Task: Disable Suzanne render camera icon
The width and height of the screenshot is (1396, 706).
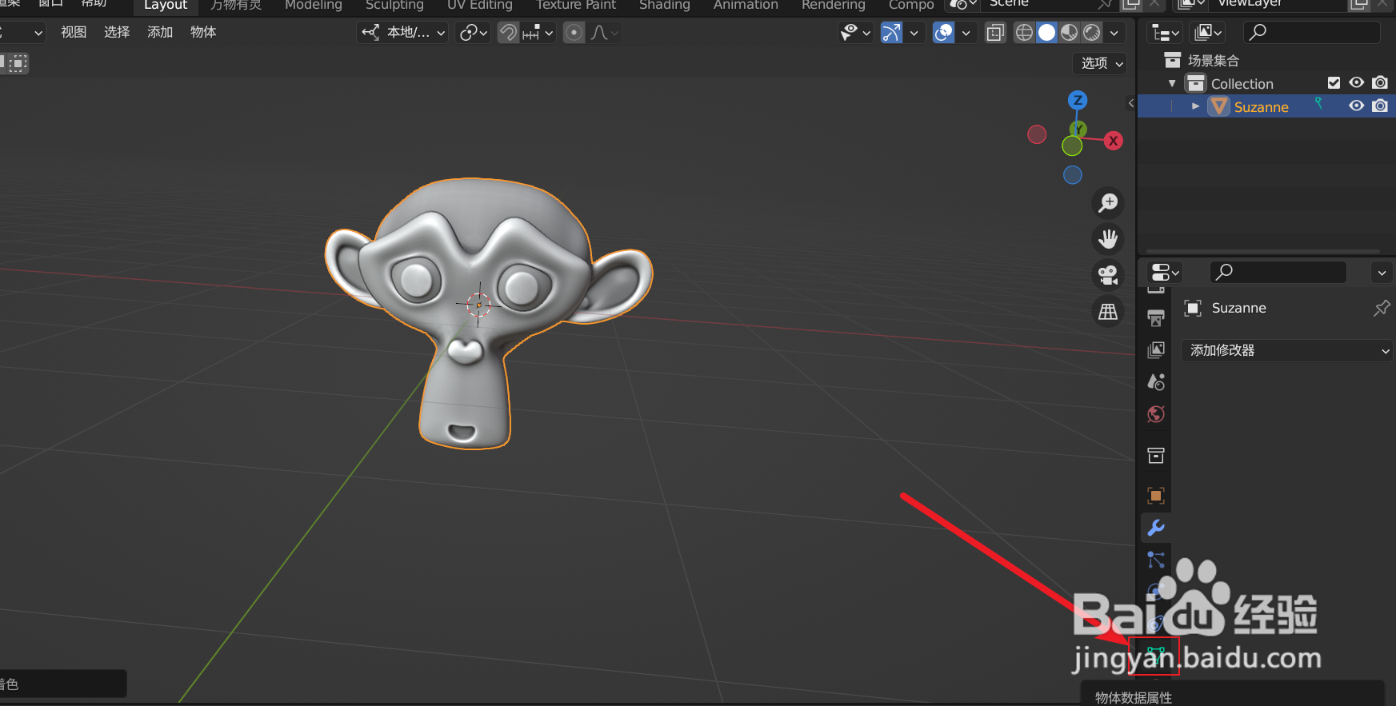Action: 1380,106
